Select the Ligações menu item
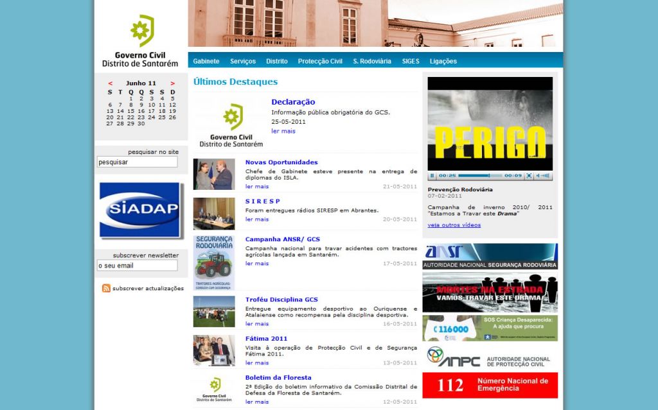 pos(443,62)
